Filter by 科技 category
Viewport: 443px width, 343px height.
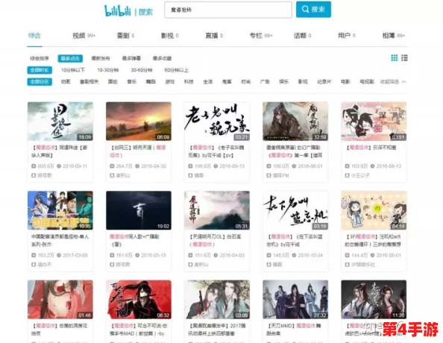coord(189,82)
